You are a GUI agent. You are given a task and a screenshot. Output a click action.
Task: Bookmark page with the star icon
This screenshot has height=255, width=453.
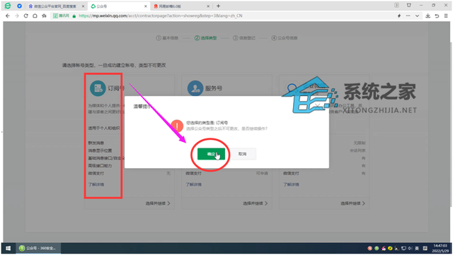coord(44,16)
